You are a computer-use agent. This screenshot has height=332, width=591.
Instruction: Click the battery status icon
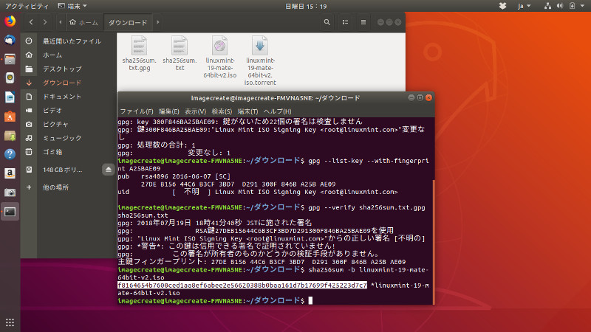(x=572, y=6)
